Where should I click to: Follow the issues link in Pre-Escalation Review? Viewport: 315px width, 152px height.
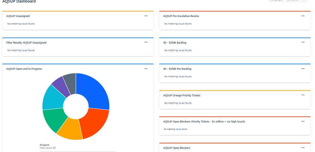181,24
